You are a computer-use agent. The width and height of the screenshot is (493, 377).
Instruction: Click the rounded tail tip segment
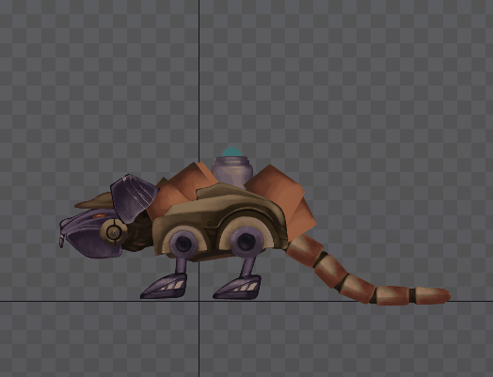(433, 296)
